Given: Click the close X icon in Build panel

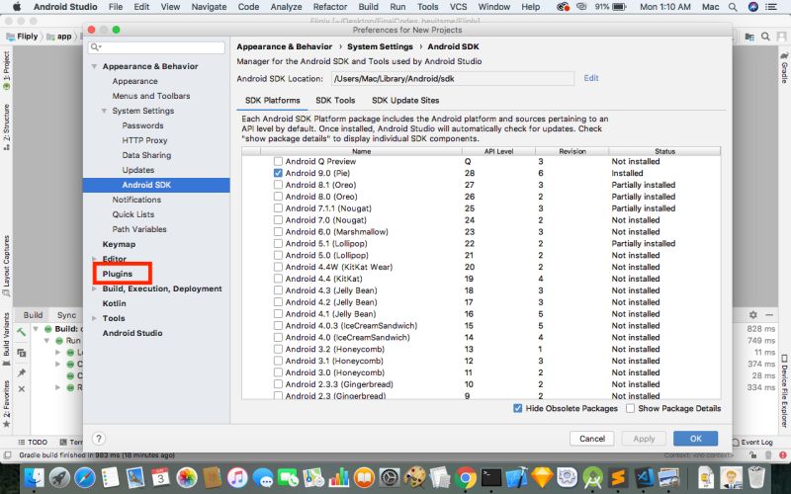Looking at the screenshot, I should 22,389.
